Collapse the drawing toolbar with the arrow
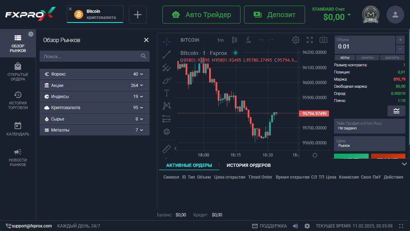The image size is (410, 231). point(175,148)
